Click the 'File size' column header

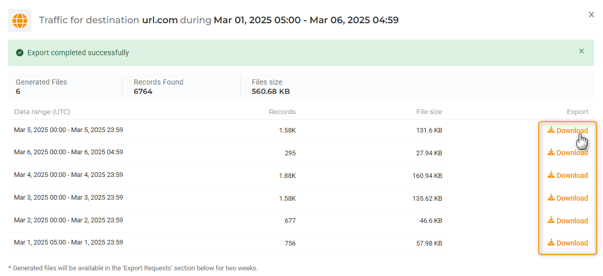coord(429,112)
